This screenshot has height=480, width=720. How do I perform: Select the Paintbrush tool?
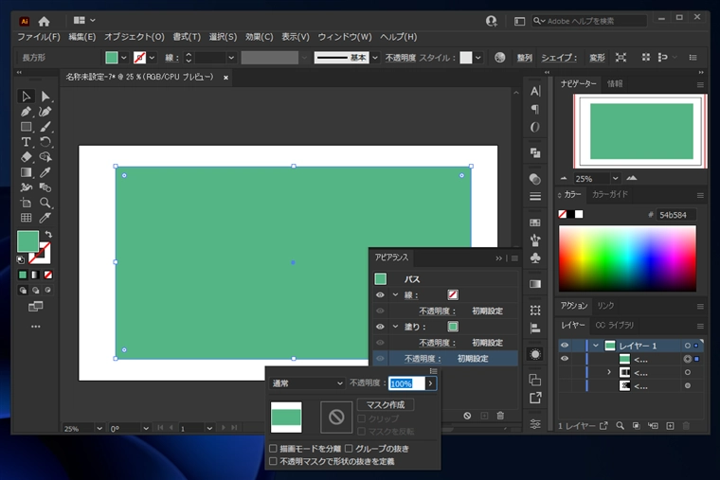45,127
